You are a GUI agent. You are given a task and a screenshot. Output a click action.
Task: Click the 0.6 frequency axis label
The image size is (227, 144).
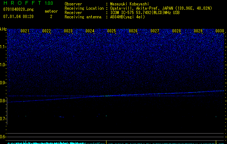(x=3, y=137)
